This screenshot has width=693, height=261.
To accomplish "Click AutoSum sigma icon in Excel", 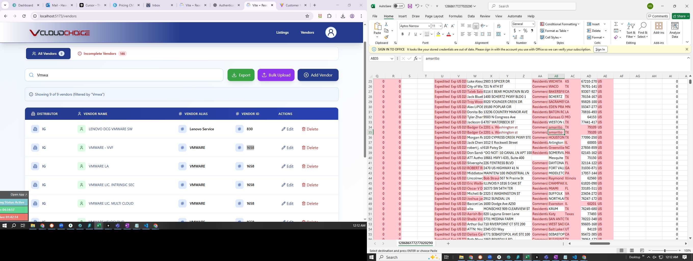I will coord(616,24).
